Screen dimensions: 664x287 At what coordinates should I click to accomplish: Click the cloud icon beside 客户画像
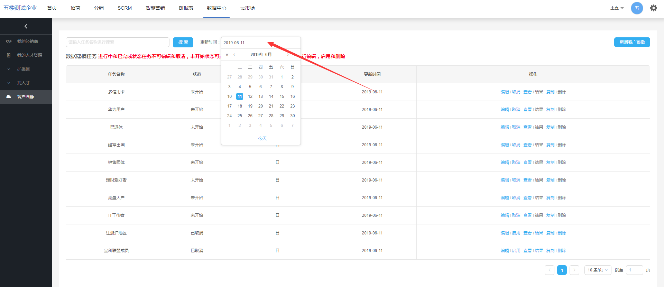click(9, 97)
